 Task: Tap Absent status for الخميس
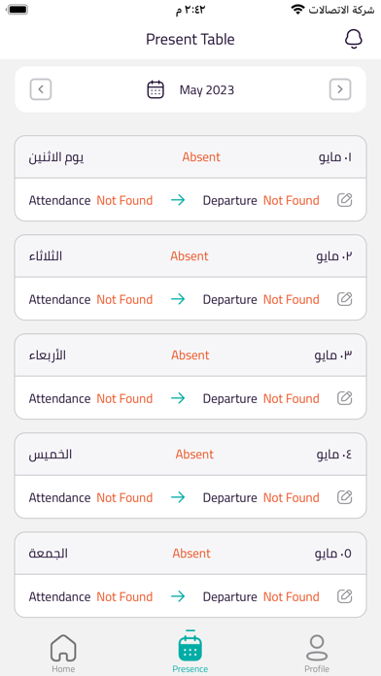(194, 455)
